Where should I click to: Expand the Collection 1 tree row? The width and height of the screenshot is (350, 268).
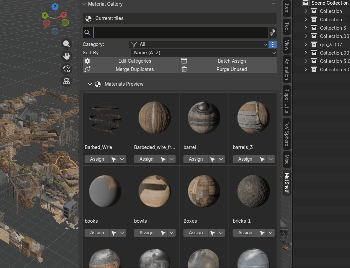pyautogui.click(x=306, y=19)
